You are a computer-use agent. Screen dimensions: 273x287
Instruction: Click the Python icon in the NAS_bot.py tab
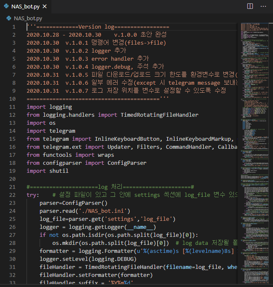tap(6, 6)
